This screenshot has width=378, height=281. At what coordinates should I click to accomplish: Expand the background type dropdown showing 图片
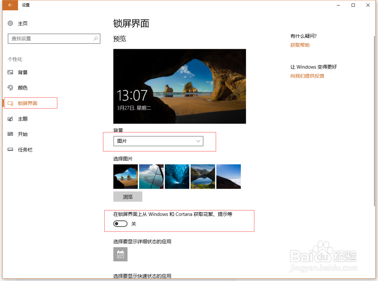click(x=158, y=141)
